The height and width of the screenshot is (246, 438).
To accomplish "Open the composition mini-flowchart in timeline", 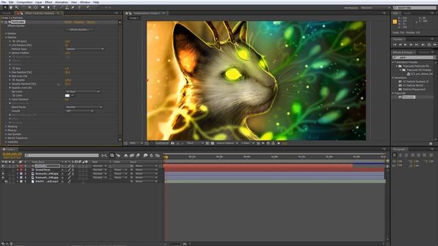I will pos(104,155).
